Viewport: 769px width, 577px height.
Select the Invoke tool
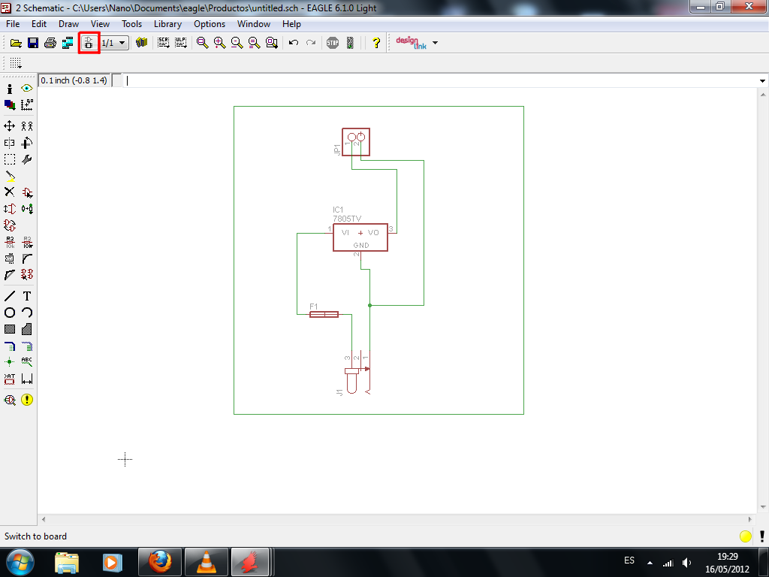[x=27, y=275]
